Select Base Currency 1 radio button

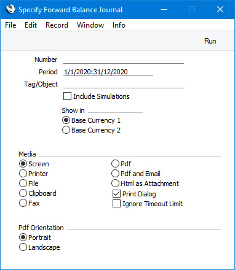coord(66,120)
